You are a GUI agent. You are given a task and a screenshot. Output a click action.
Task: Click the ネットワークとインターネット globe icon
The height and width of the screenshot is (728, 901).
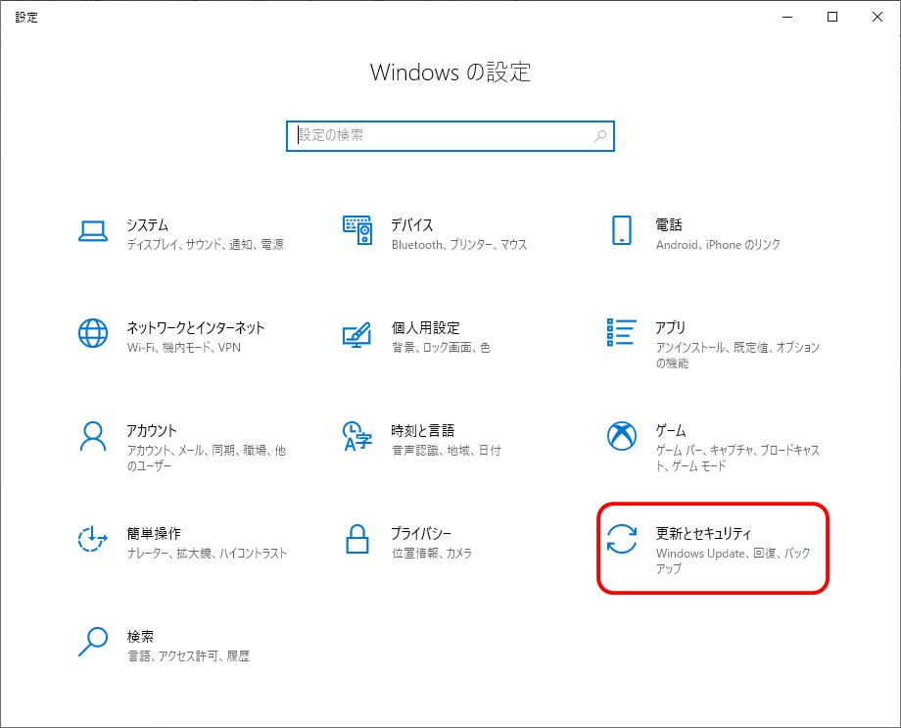92,333
